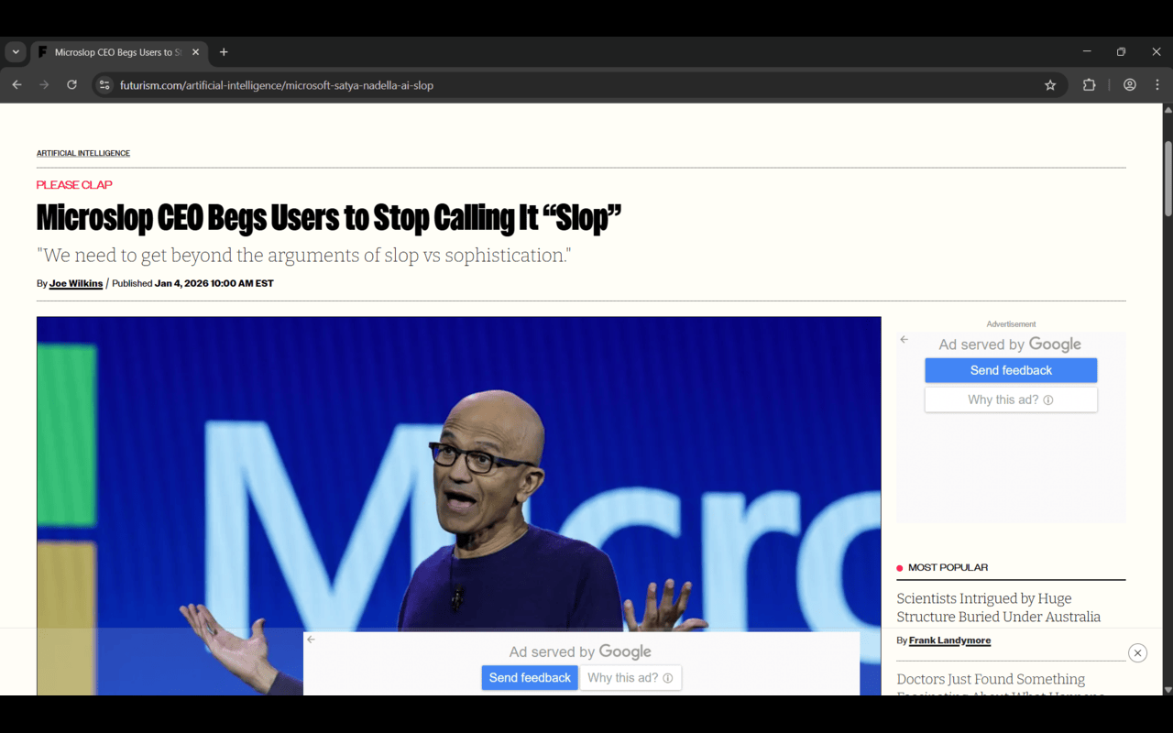1173x733 pixels.
Task: Open 'Scientists Intrigued by Huge Structure' article
Action: pos(999,607)
